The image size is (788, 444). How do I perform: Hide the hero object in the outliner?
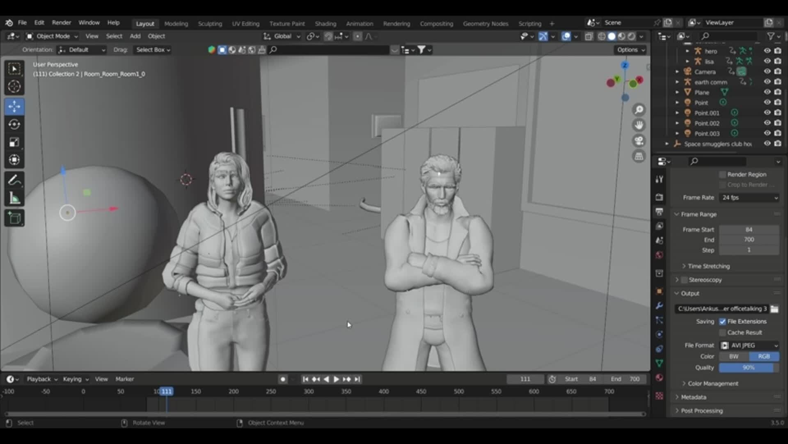tap(767, 51)
